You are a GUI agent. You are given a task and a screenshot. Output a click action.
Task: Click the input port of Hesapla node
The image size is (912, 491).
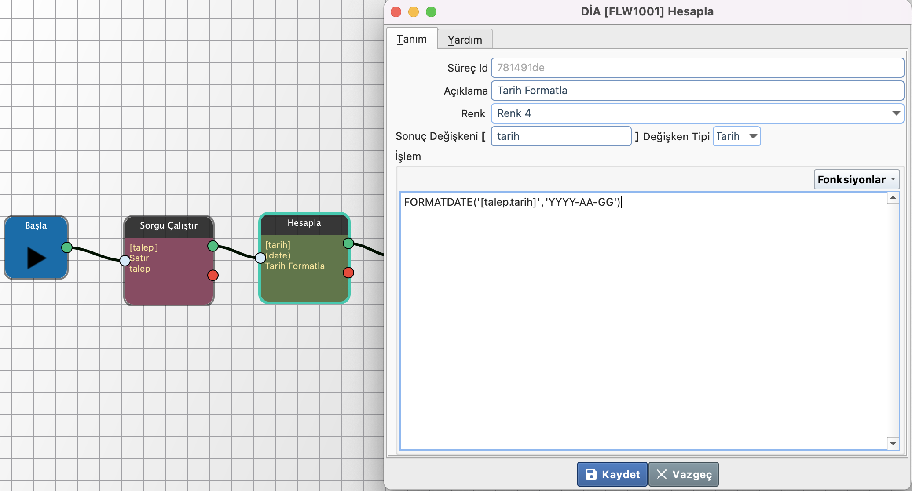260,258
